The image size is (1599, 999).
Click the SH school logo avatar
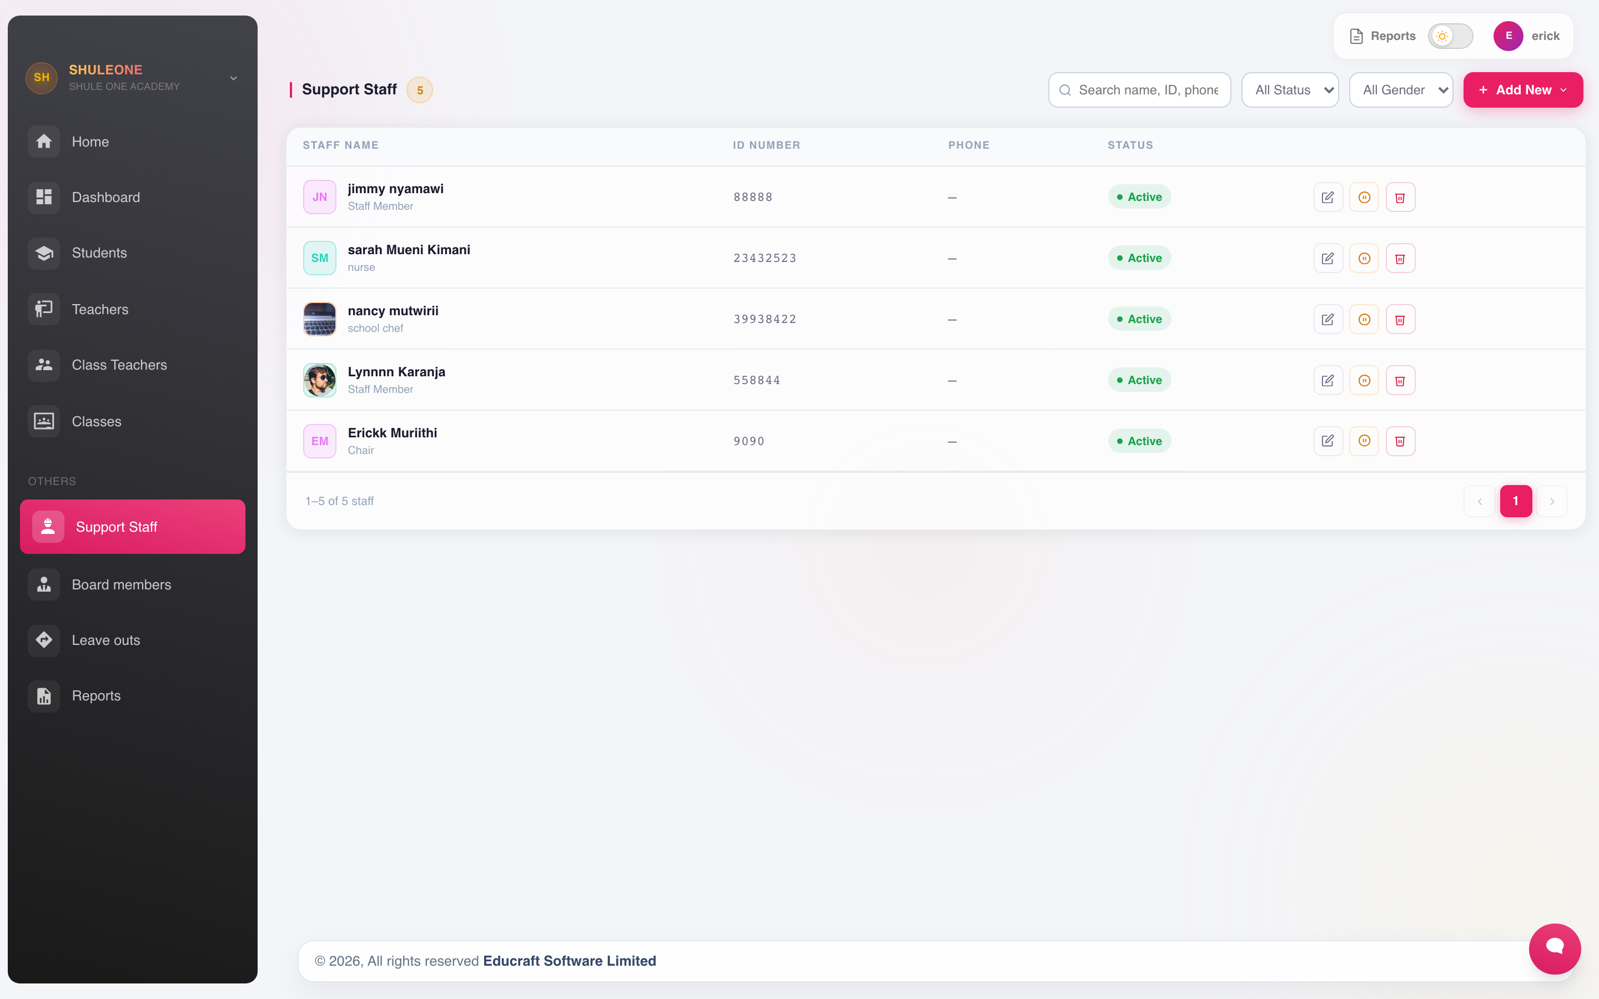point(42,78)
